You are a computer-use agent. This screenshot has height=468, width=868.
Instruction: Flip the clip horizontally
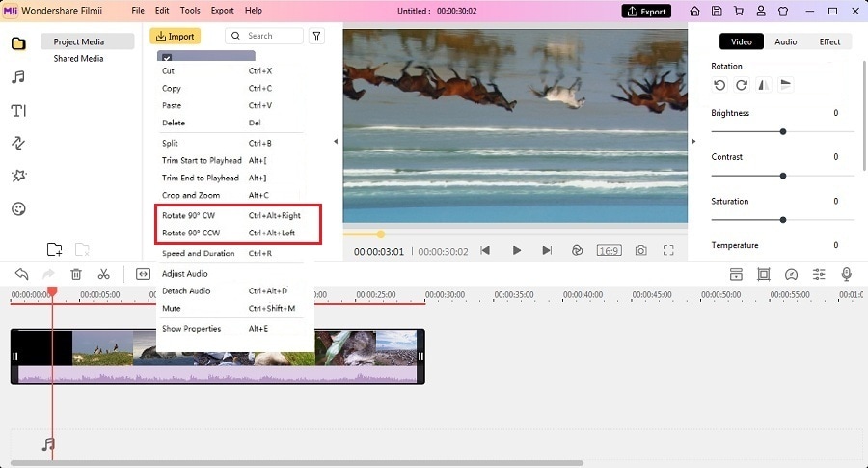click(x=764, y=85)
